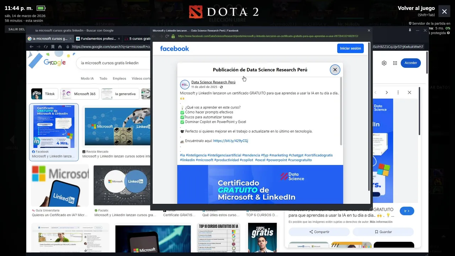Viewport: 455px width, 256px height.
Task: Open Data Science Research Perú profile link
Action: pos(213,82)
